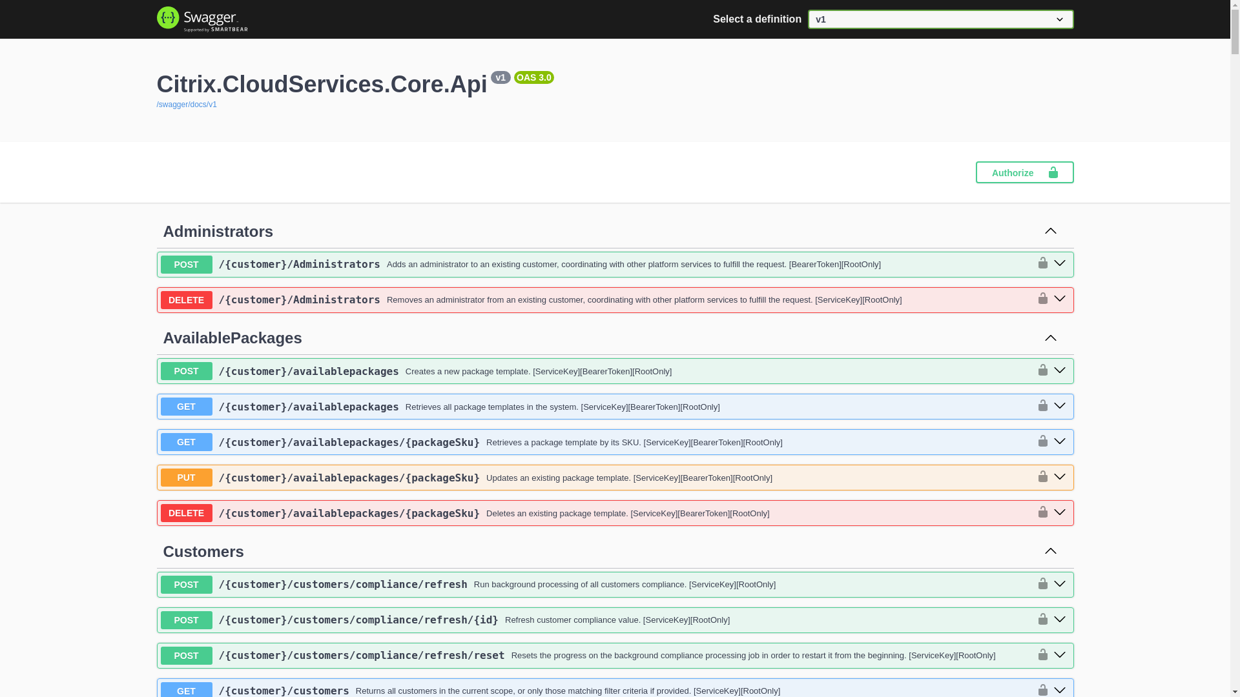Open the /swagger/docs/v1 link
The width and height of the screenshot is (1240, 697).
point(187,105)
